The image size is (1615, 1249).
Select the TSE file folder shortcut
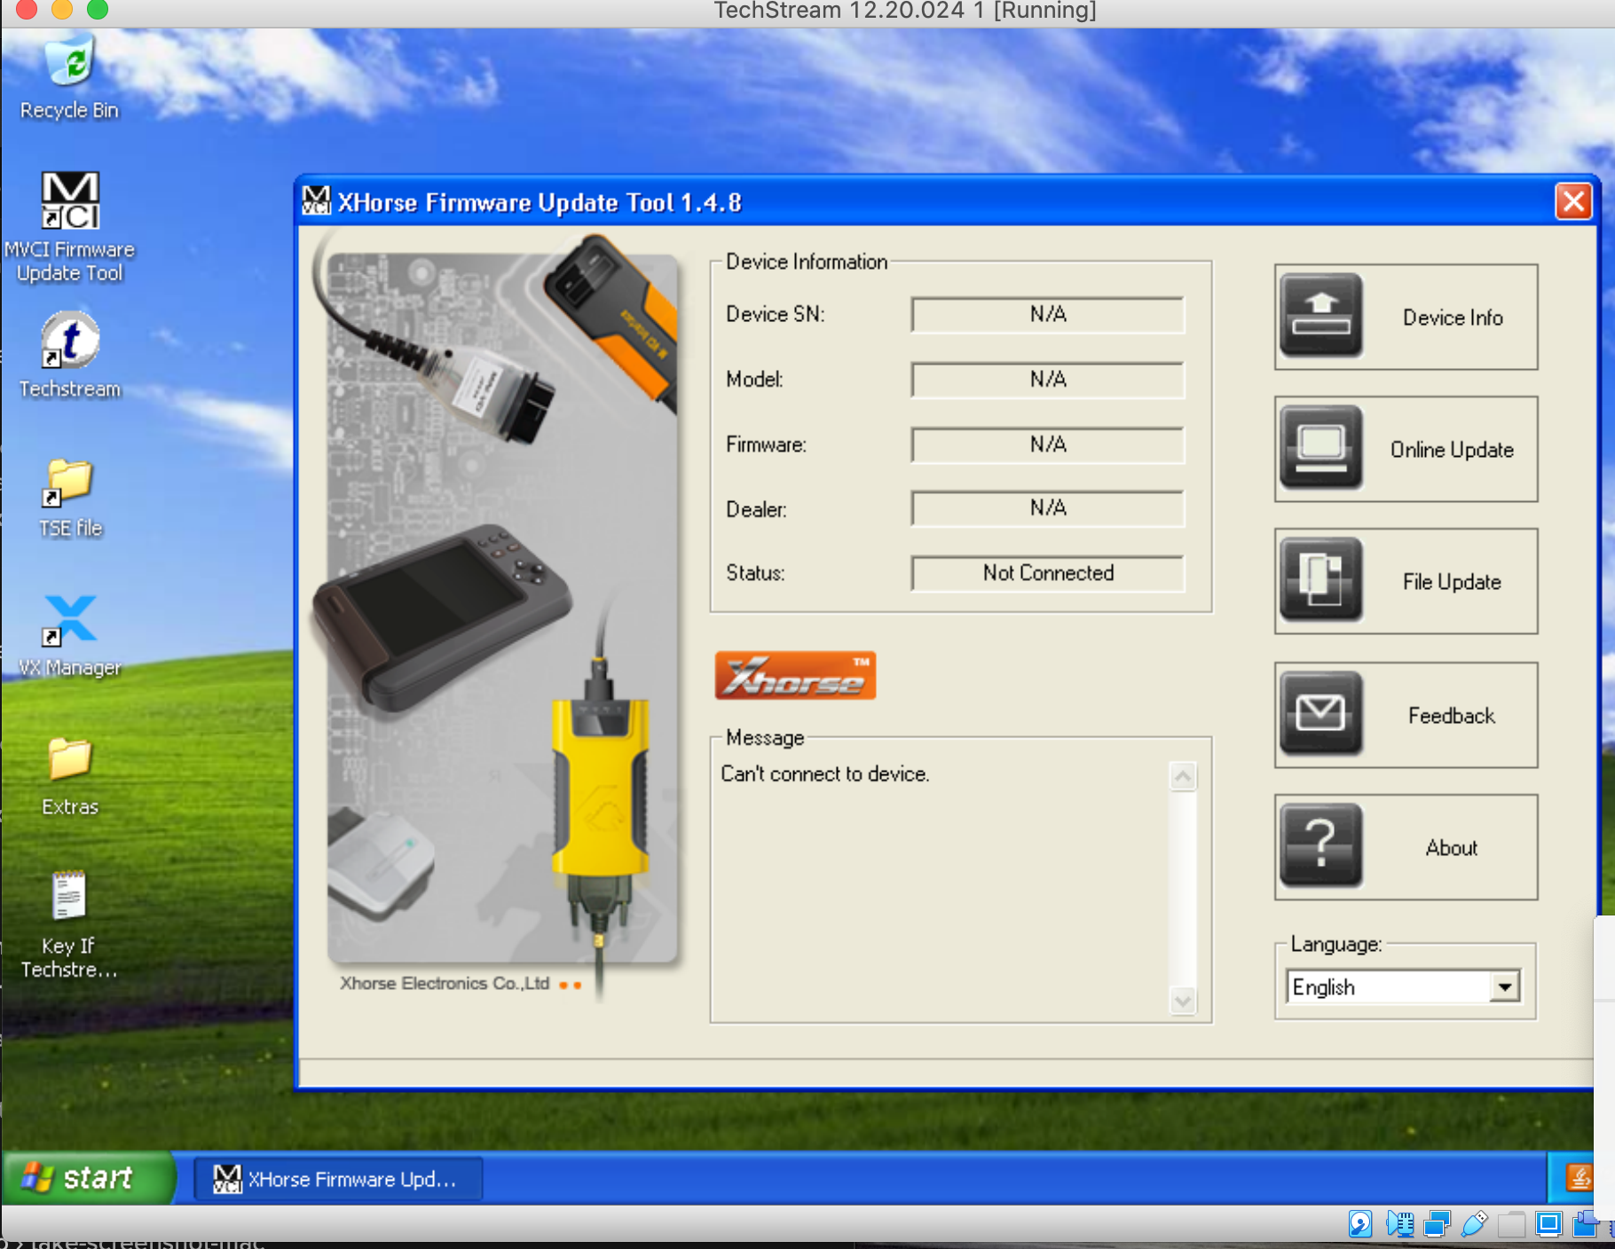[70, 498]
